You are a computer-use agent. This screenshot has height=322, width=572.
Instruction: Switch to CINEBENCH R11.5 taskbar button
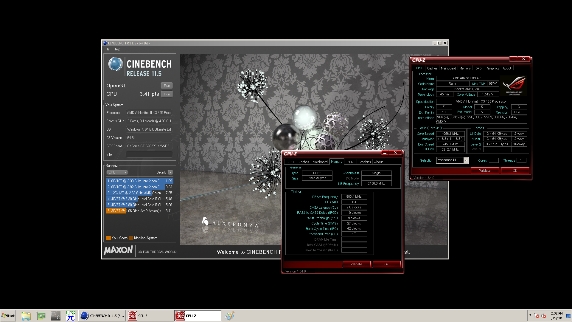[102, 316]
